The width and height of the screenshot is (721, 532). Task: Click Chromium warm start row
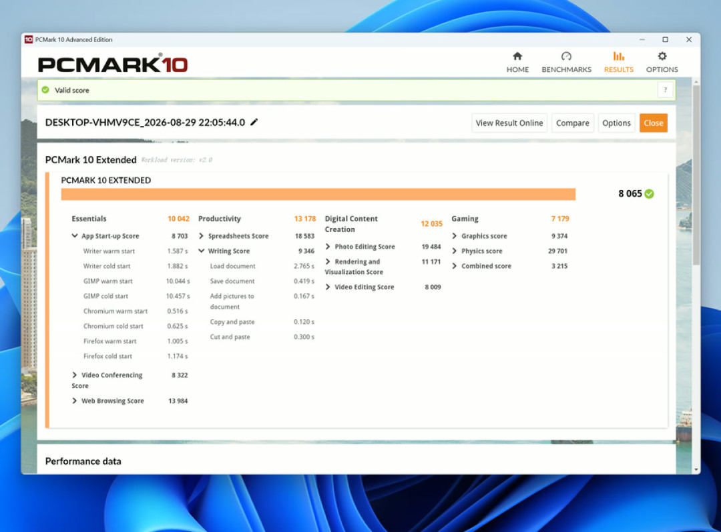pyautogui.click(x=135, y=311)
